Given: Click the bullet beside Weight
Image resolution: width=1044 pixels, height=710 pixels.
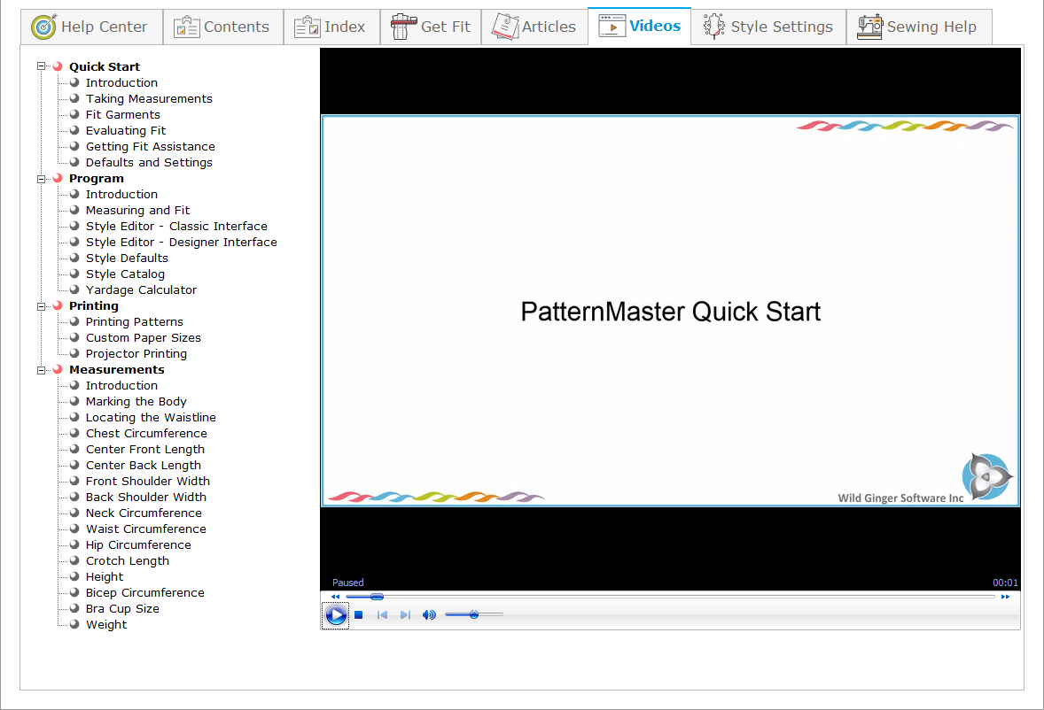Looking at the screenshot, I should (74, 624).
